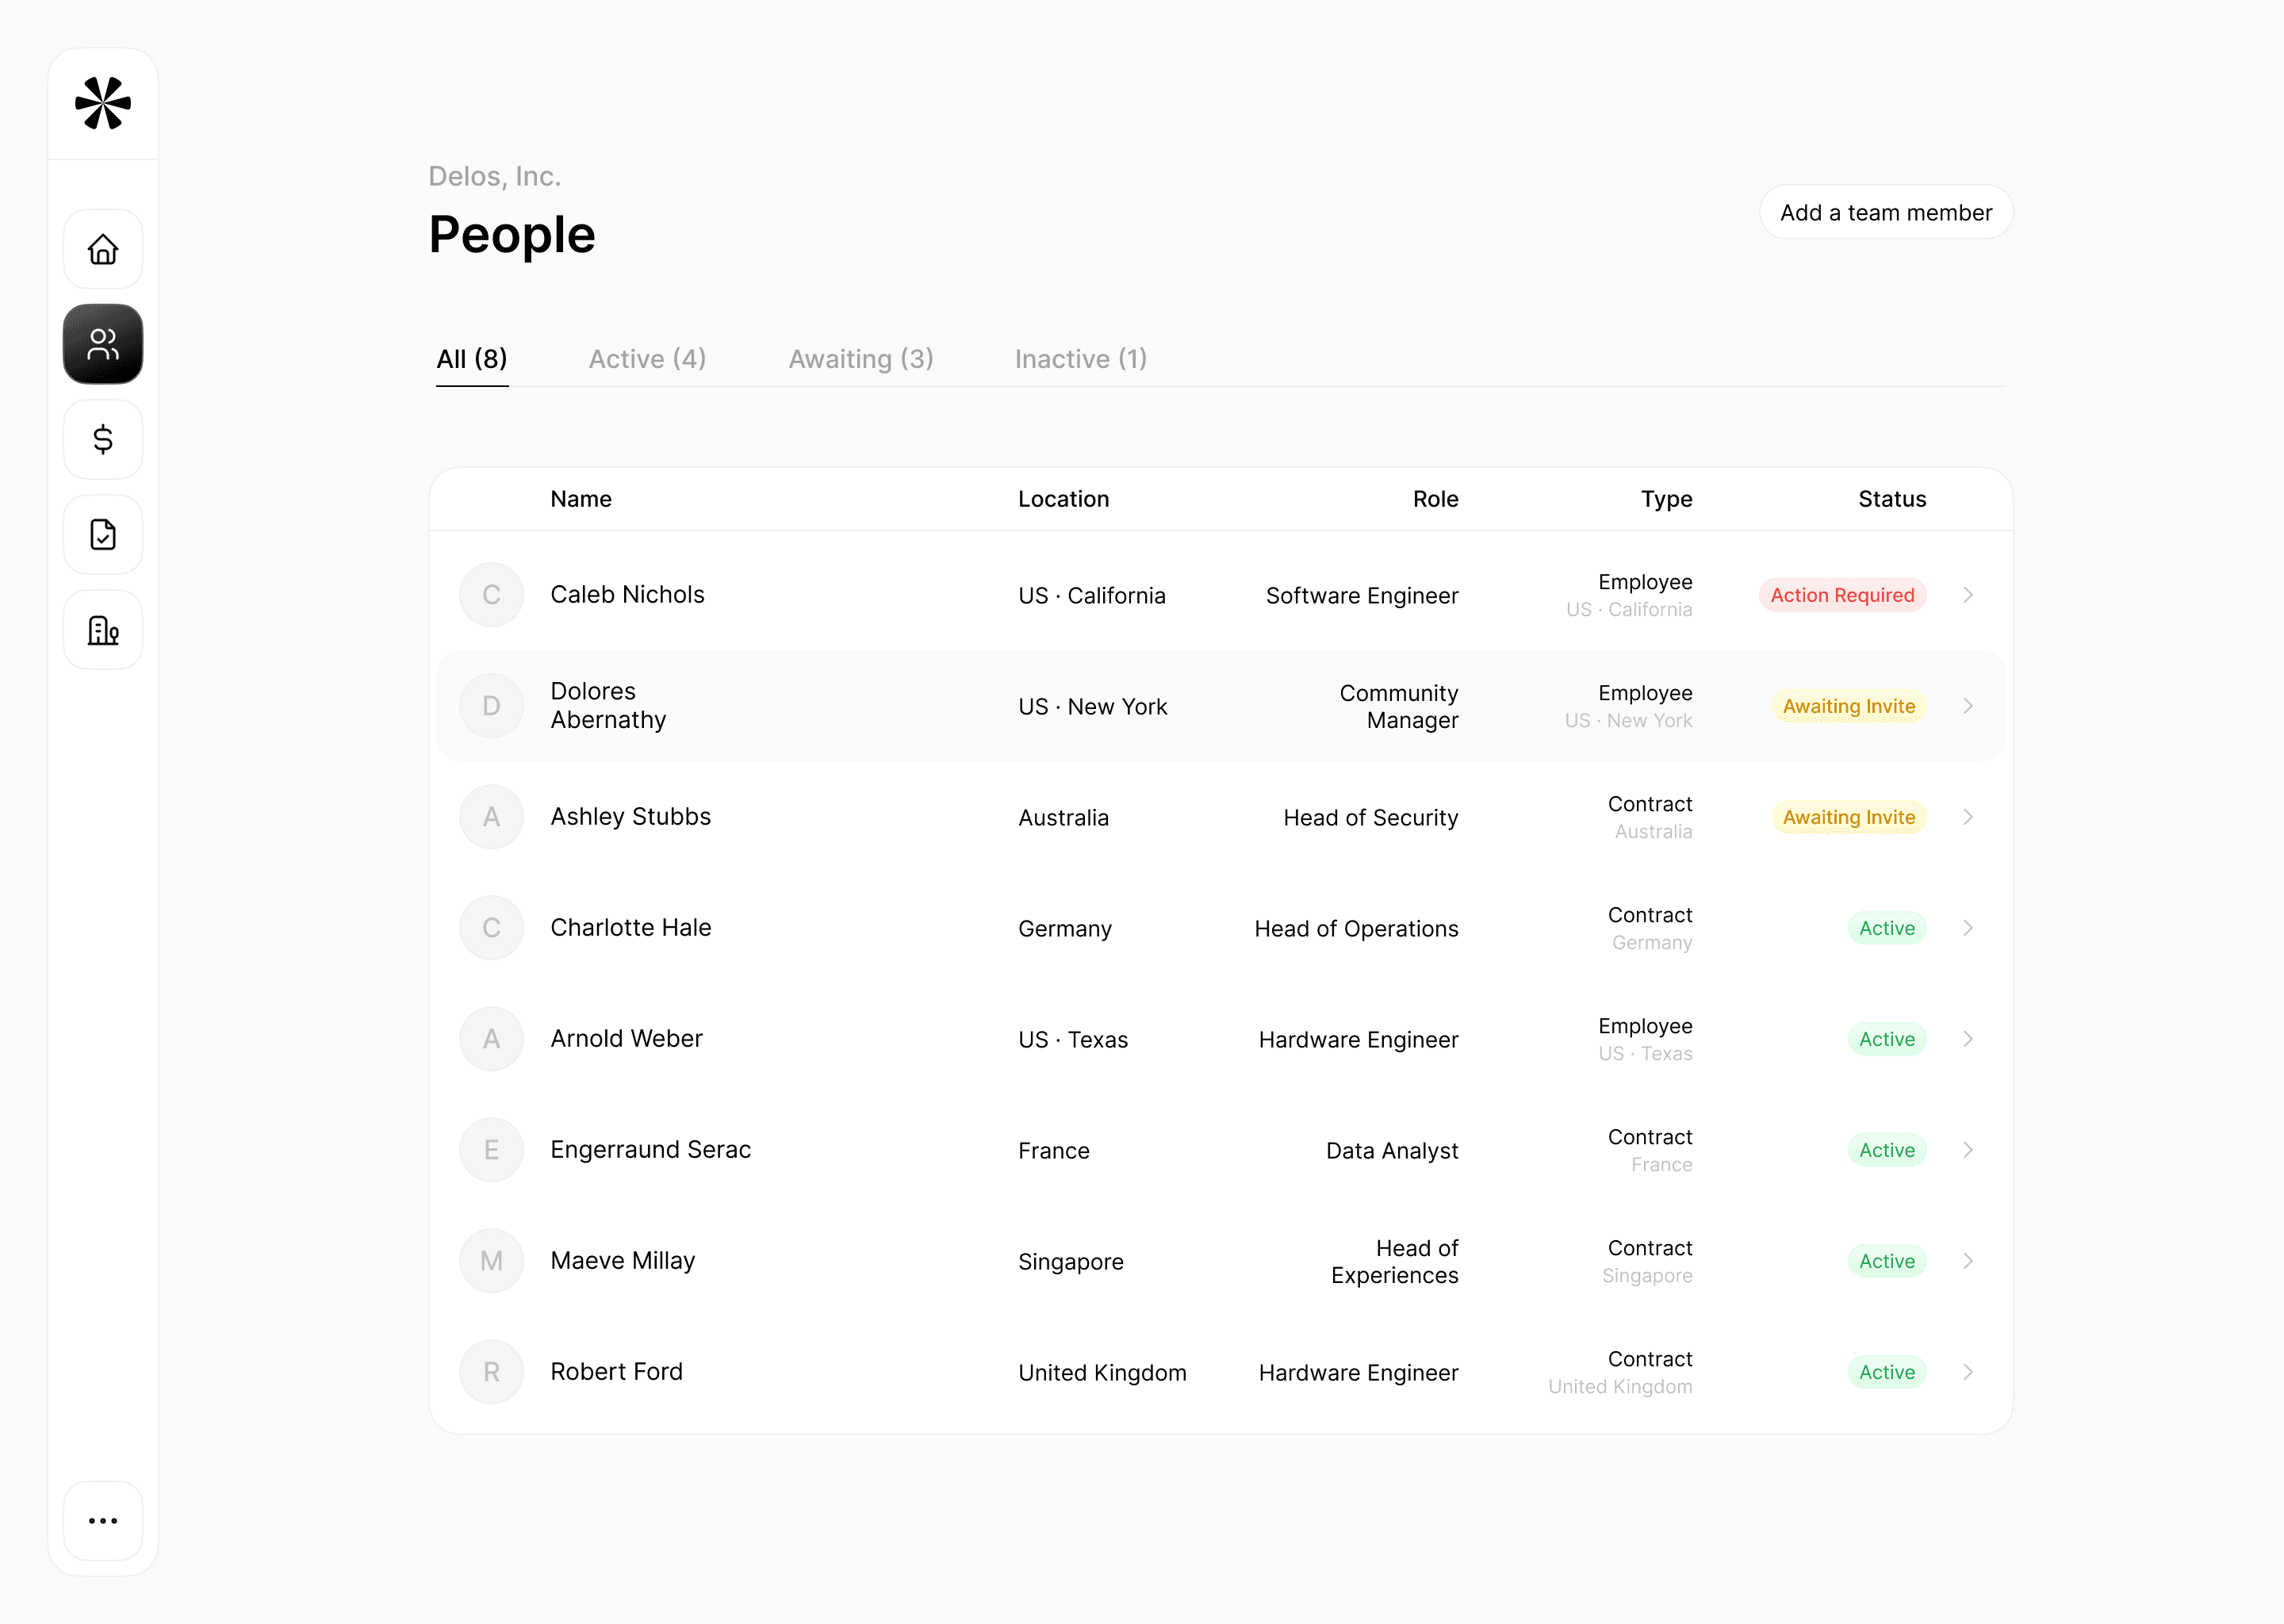Click Ashley Stubbs' Awaiting Invite badge

(x=1848, y=817)
